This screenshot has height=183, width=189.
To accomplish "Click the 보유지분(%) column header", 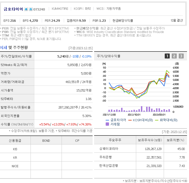I will pyautogui.click(x=175, y=140).
